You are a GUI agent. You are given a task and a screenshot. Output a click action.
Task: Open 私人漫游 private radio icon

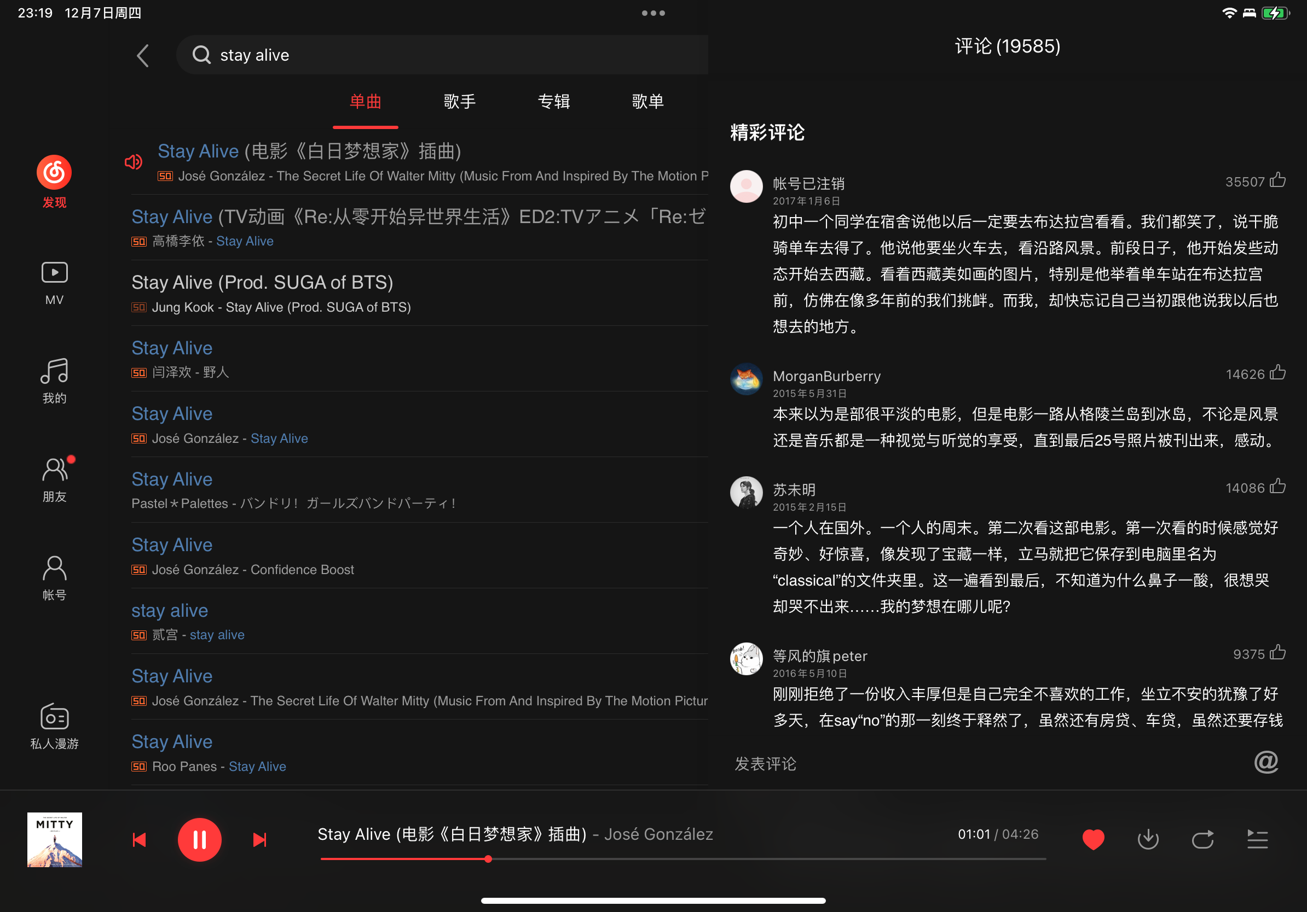pos(55,716)
